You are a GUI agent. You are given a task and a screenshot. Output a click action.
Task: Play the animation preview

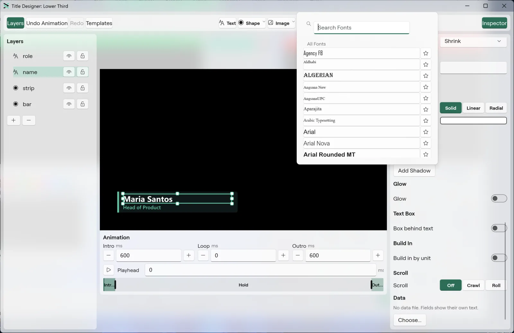point(109,270)
